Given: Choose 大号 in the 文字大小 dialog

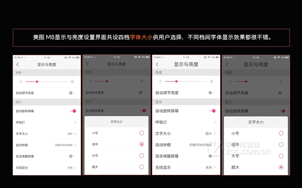Looking at the screenshot, I should pos(142,156).
